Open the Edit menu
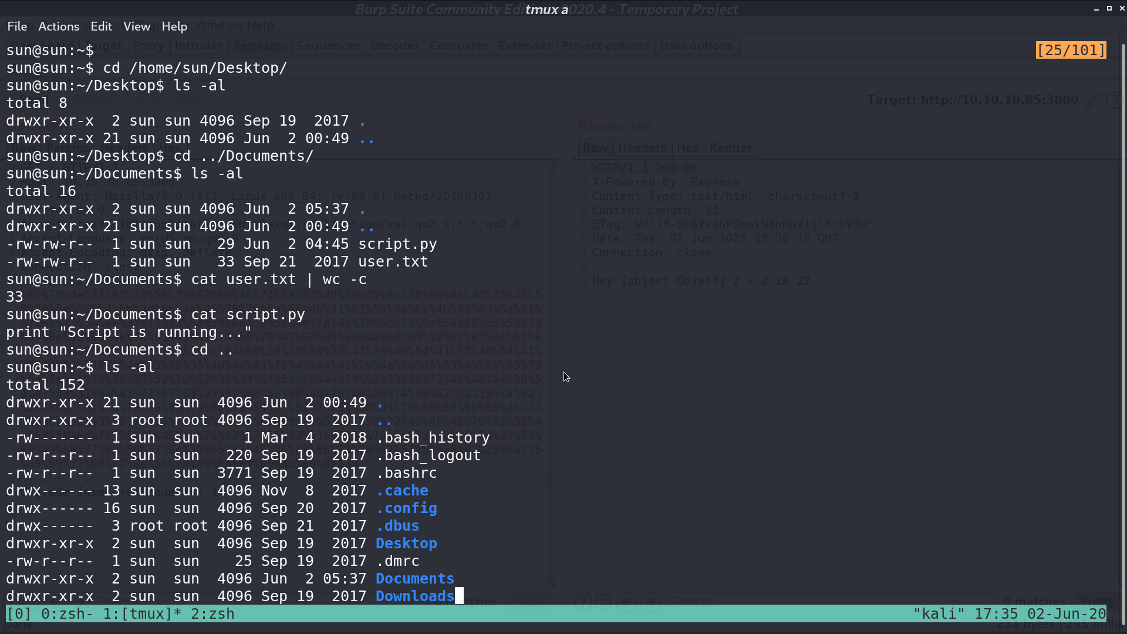Image resolution: width=1127 pixels, height=634 pixels. (101, 26)
